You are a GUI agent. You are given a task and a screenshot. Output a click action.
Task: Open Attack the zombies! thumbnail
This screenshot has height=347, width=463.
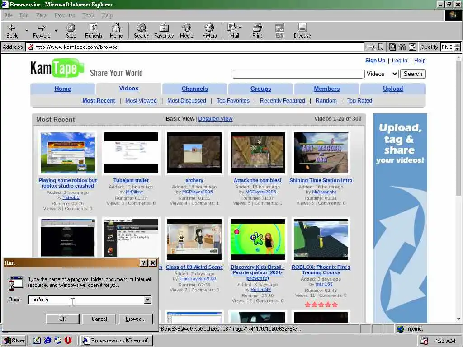tap(257, 153)
